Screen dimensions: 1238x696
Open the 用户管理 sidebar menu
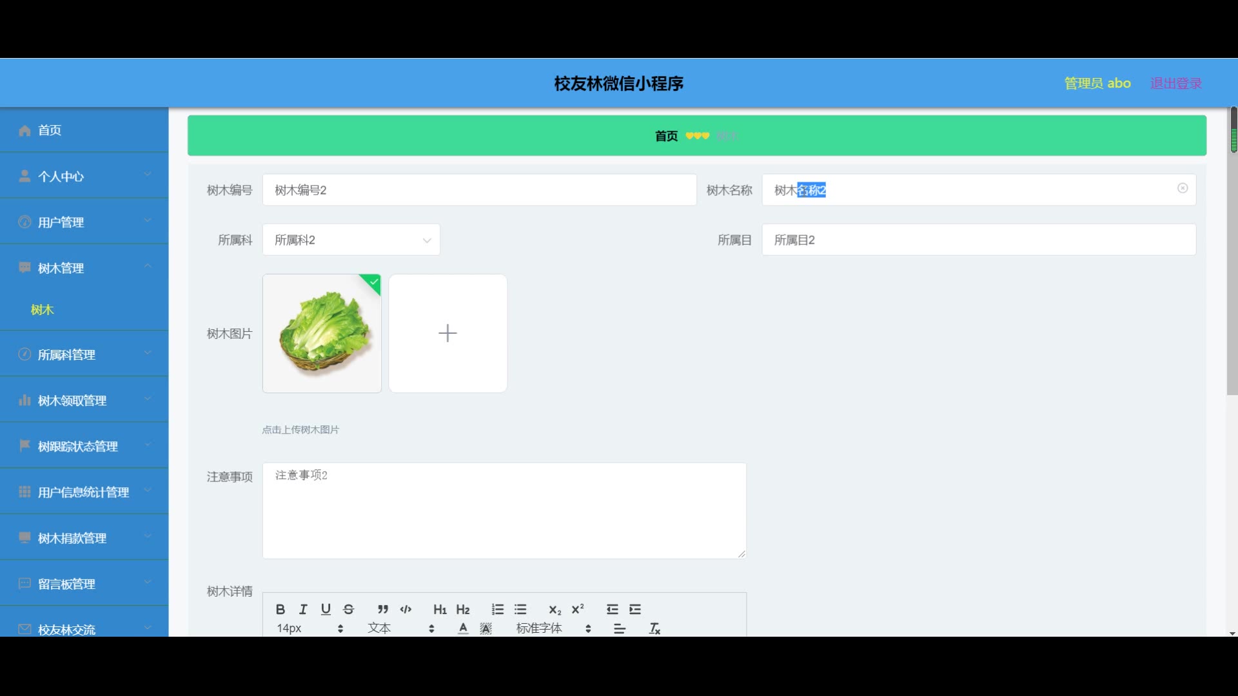[x=84, y=222]
